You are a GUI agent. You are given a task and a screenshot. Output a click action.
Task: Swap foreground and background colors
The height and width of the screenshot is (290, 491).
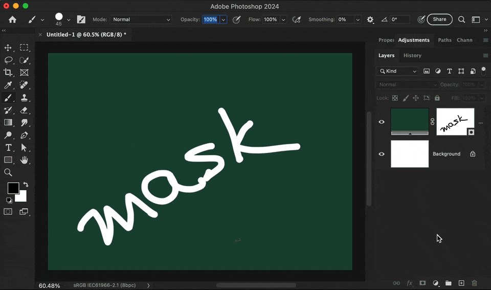click(26, 185)
